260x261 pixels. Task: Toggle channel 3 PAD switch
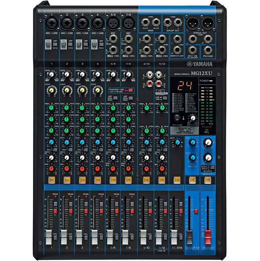[x=79, y=44]
